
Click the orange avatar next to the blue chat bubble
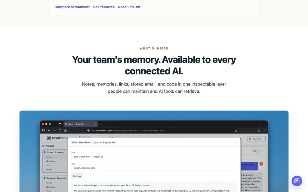261,164
